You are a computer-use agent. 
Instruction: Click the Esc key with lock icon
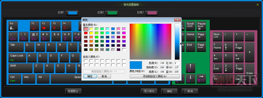13,26
